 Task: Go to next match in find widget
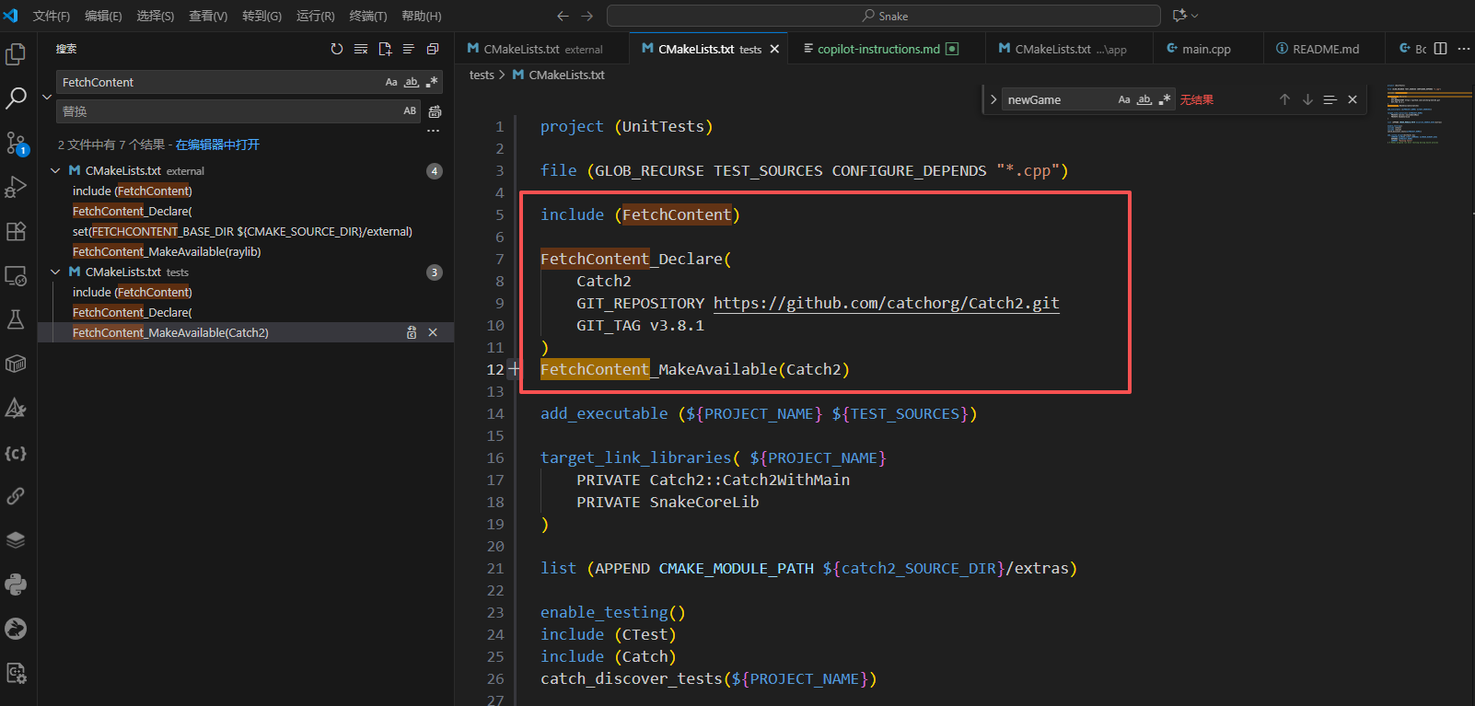coord(1307,99)
